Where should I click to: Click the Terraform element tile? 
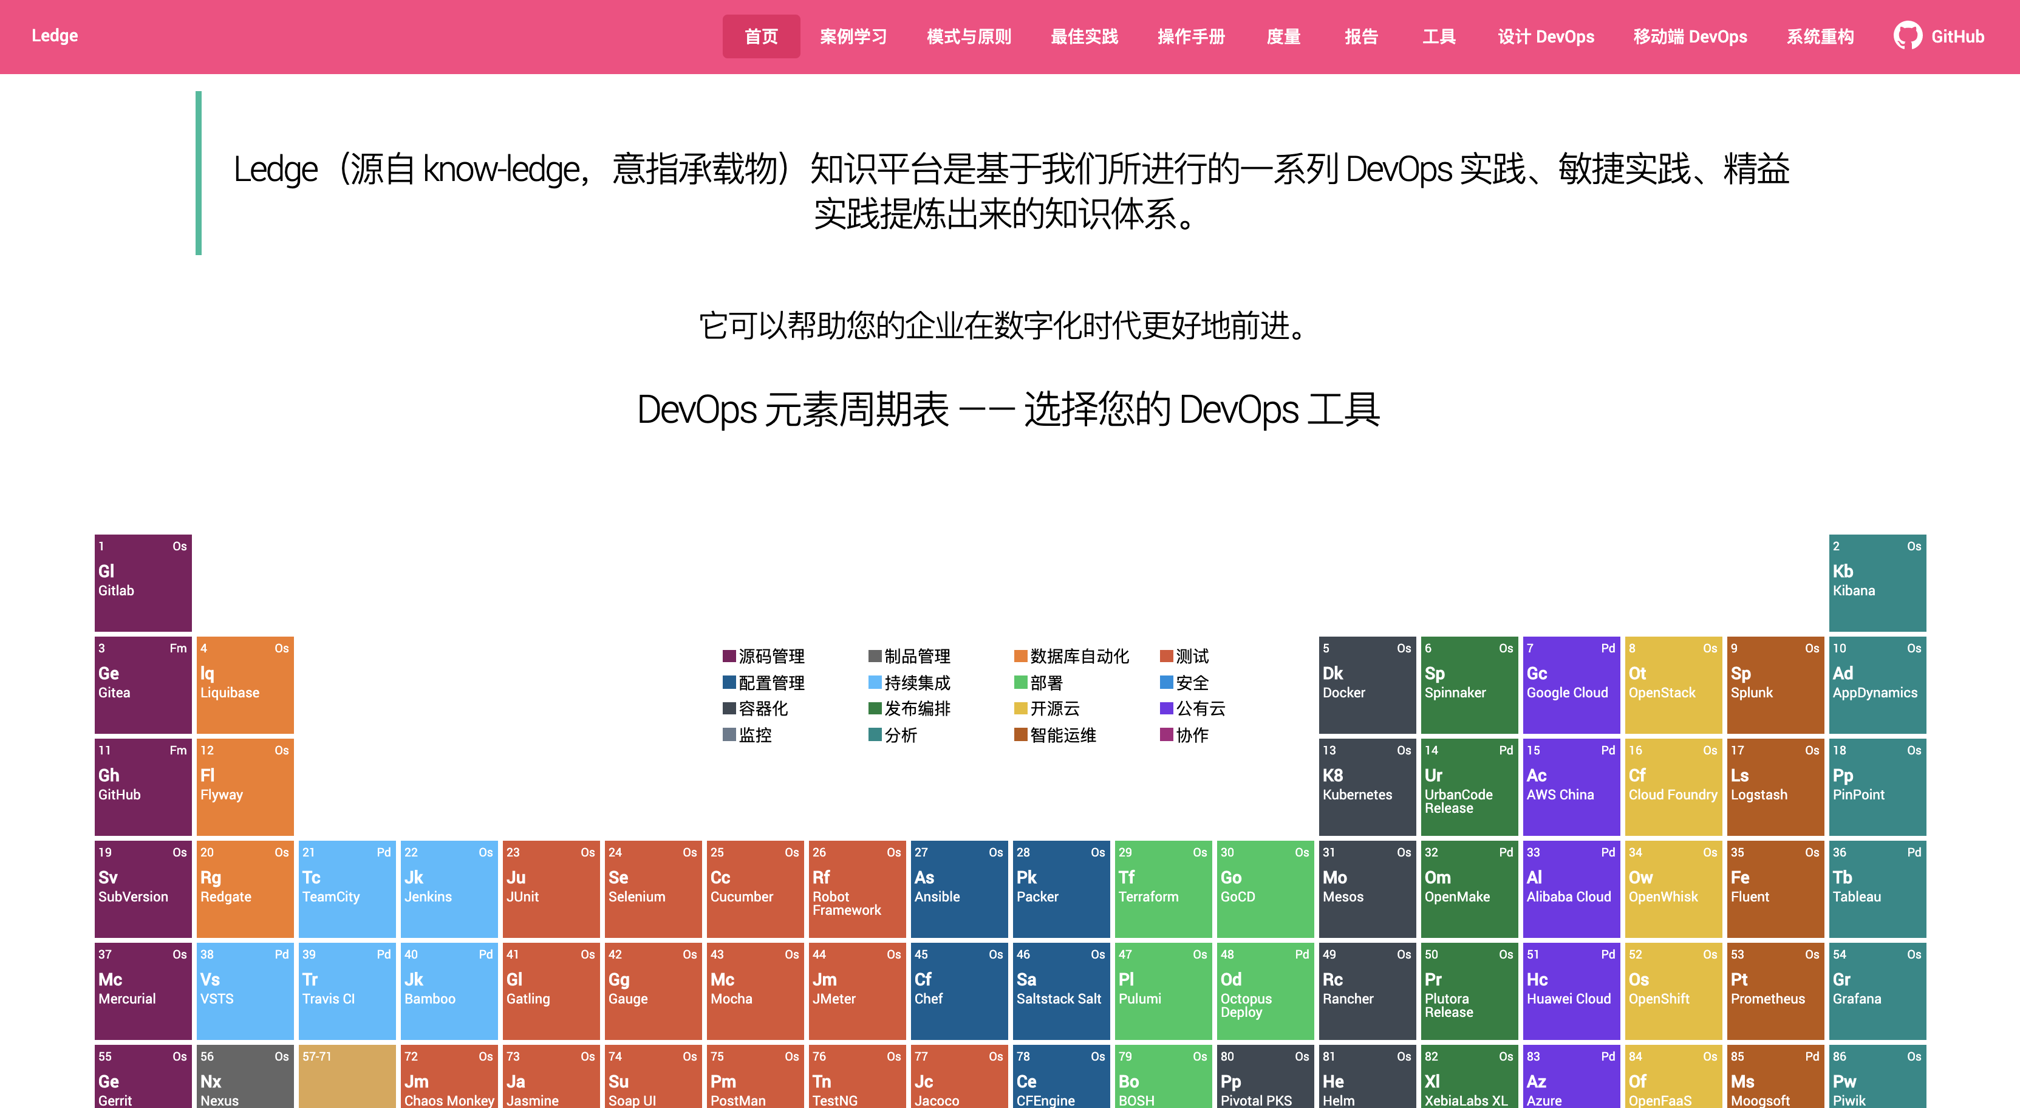[x=1162, y=887]
